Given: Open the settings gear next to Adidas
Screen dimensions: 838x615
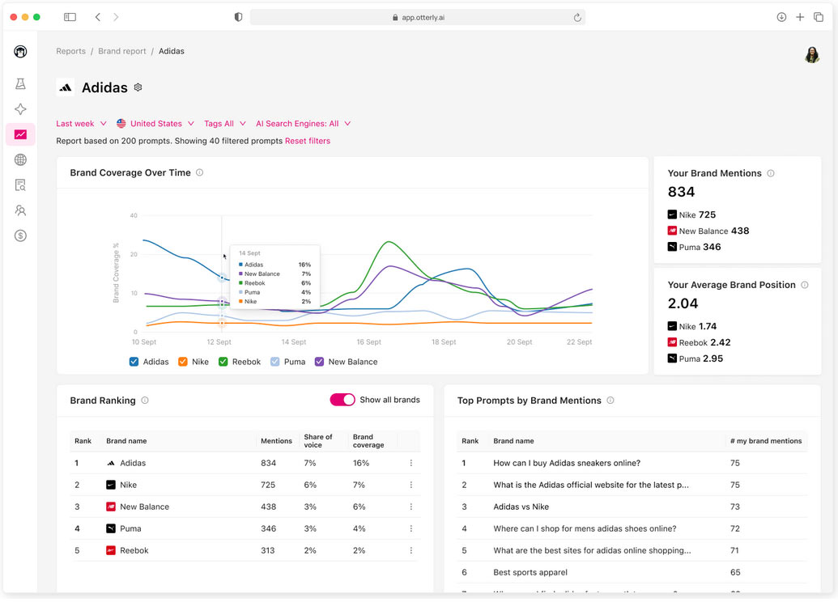Looking at the screenshot, I should click(x=138, y=87).
